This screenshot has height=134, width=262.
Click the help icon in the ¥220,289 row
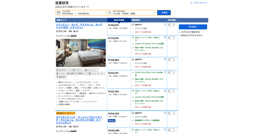point(165,130)
